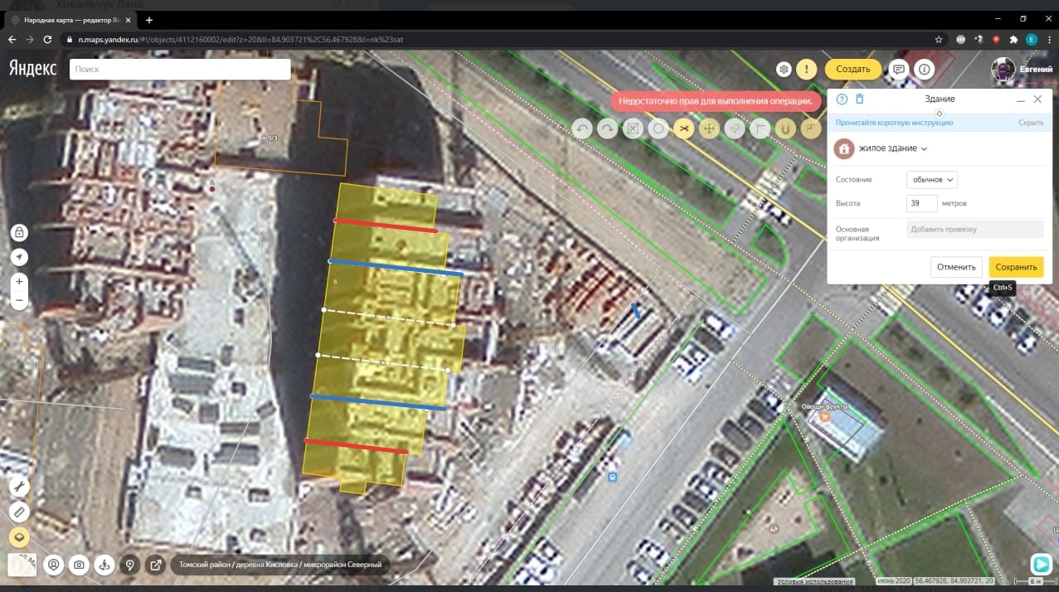Open Chrome three-dot menu
This screenshot has width=1059, height=592.
coord(1048,39)
